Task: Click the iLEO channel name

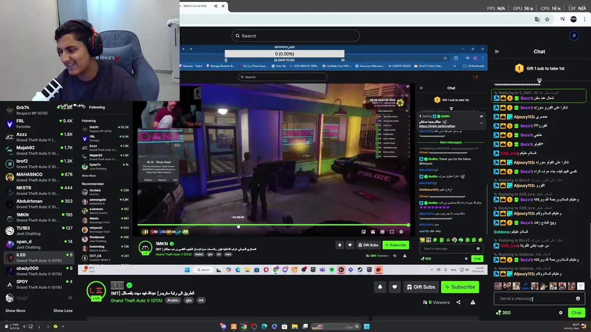Action: (117, 285)
